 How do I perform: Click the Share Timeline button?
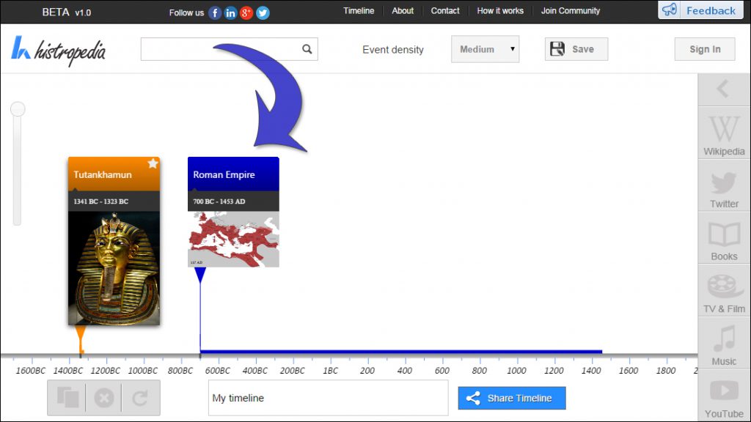click(511, 398)
